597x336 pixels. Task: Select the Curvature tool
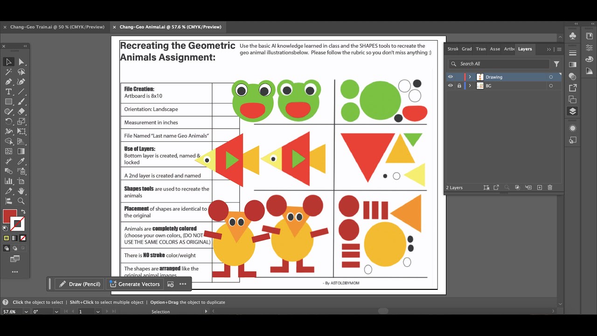tap(21, 82)
